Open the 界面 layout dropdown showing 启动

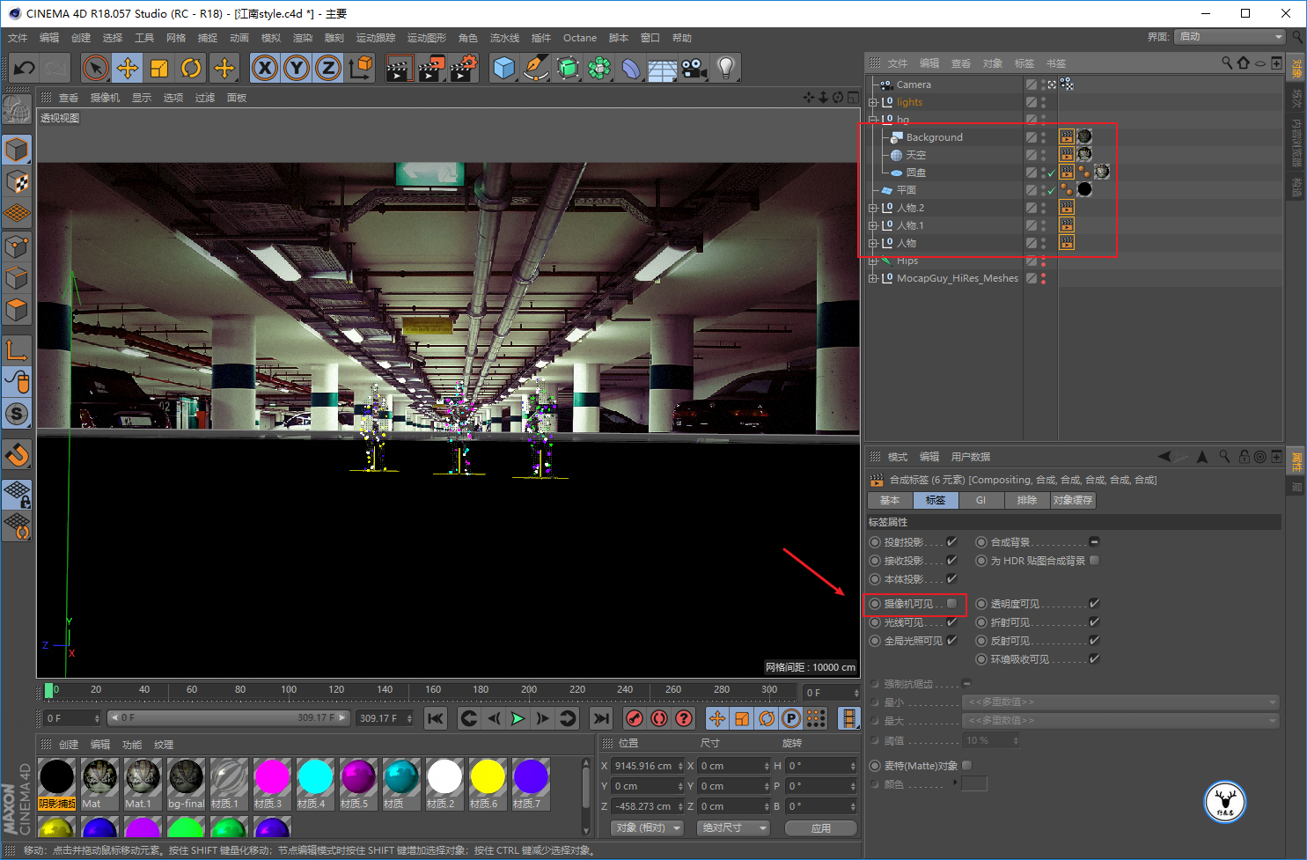pyautogui.click(x=1230, y=37)
